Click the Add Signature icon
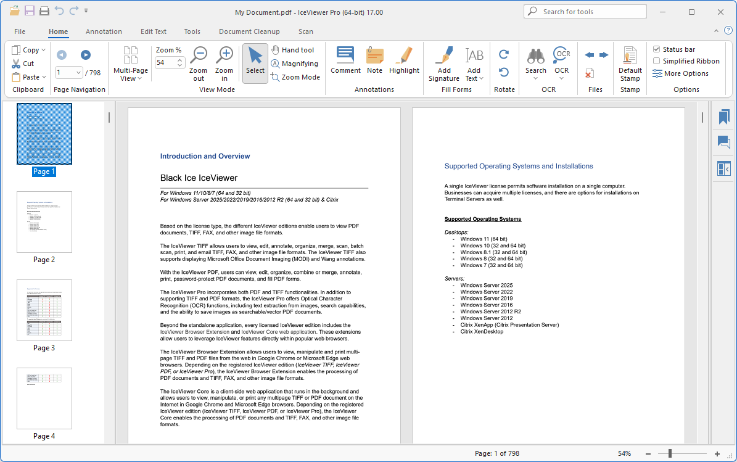737x462 pixels. click(x=444, y=56)
